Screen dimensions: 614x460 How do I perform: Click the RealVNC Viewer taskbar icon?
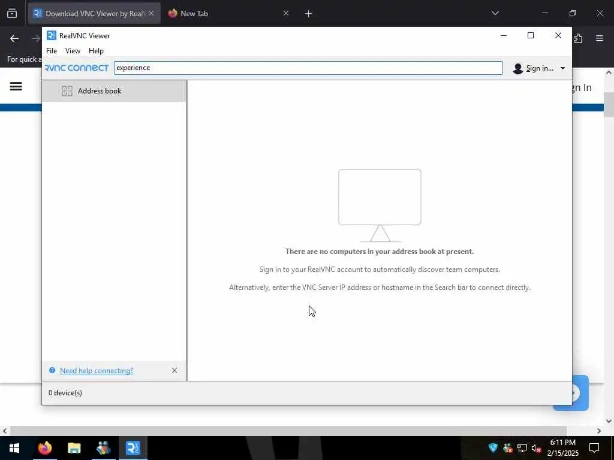[133, 448]
